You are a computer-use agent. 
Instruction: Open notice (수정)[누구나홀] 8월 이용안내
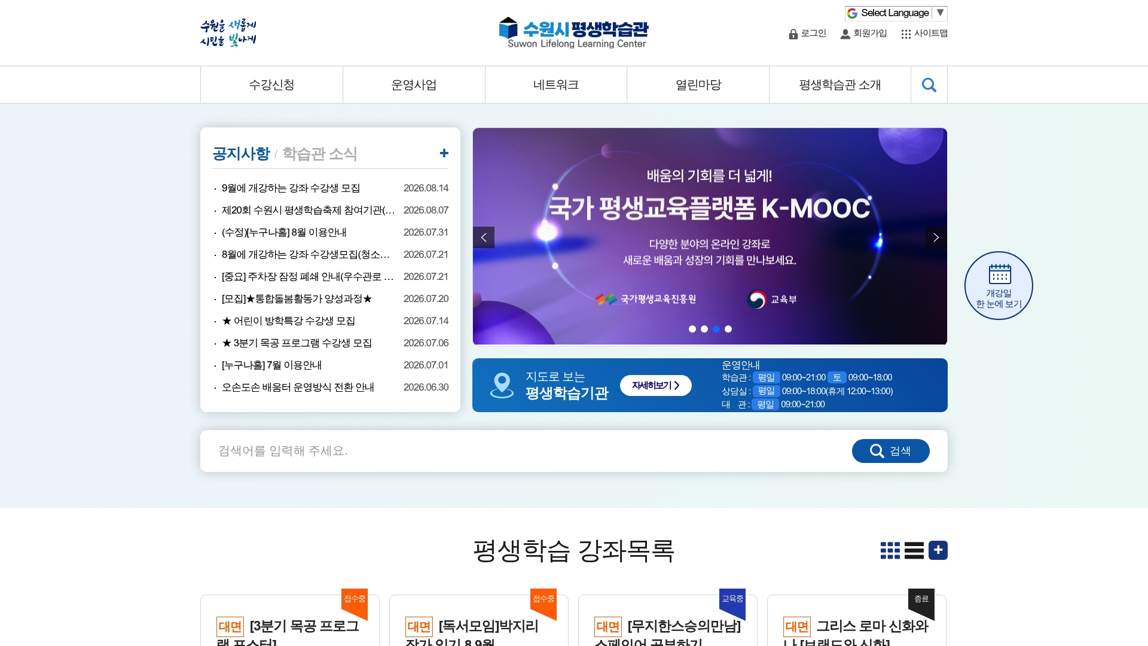[284, 232]
